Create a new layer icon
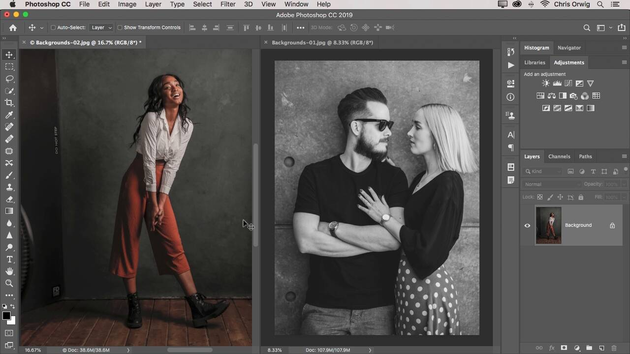Viewport: 630px width, 354px height. tap(601, 348)
